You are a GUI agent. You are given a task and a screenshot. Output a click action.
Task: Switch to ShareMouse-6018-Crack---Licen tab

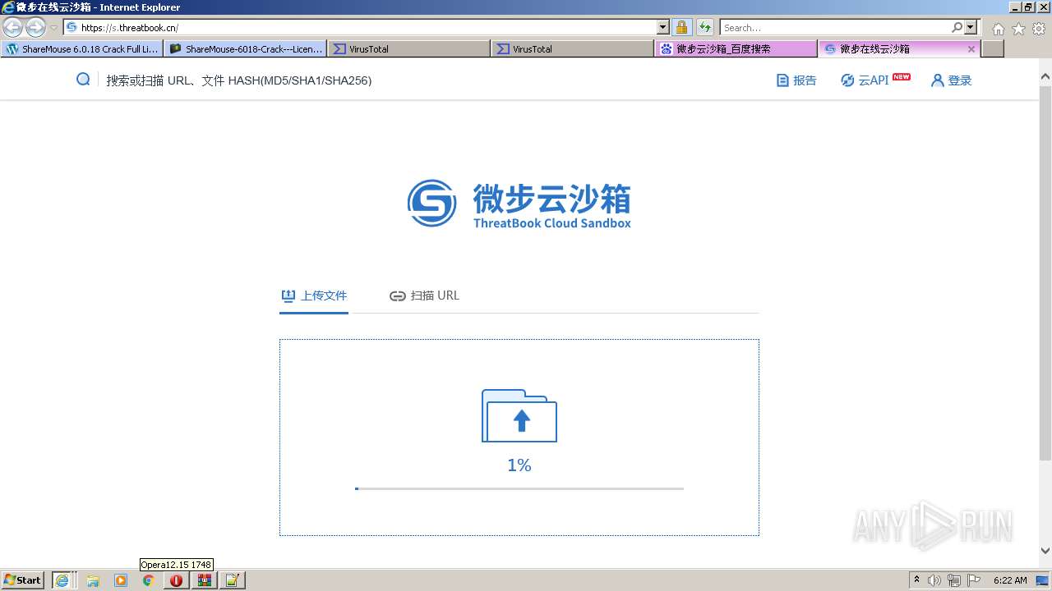click(x=246, y=49)
